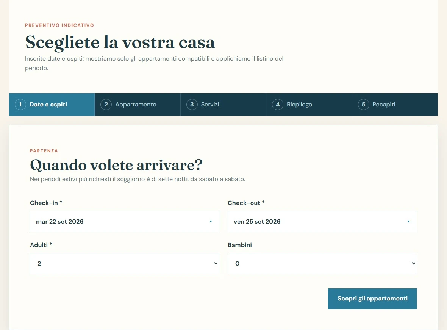Click the Quando volete arrivare? heading

pos(116,165)
